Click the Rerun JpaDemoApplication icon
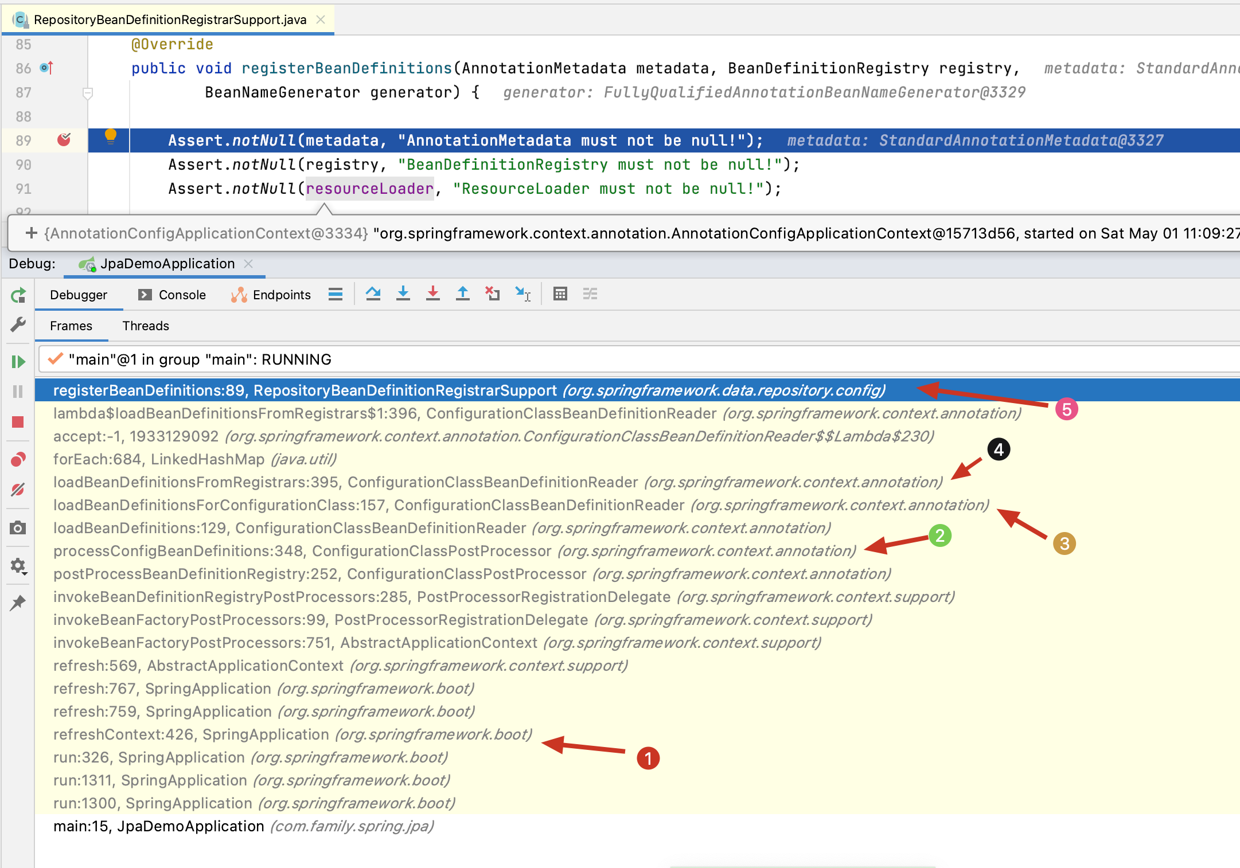 (x=18, y=295)
